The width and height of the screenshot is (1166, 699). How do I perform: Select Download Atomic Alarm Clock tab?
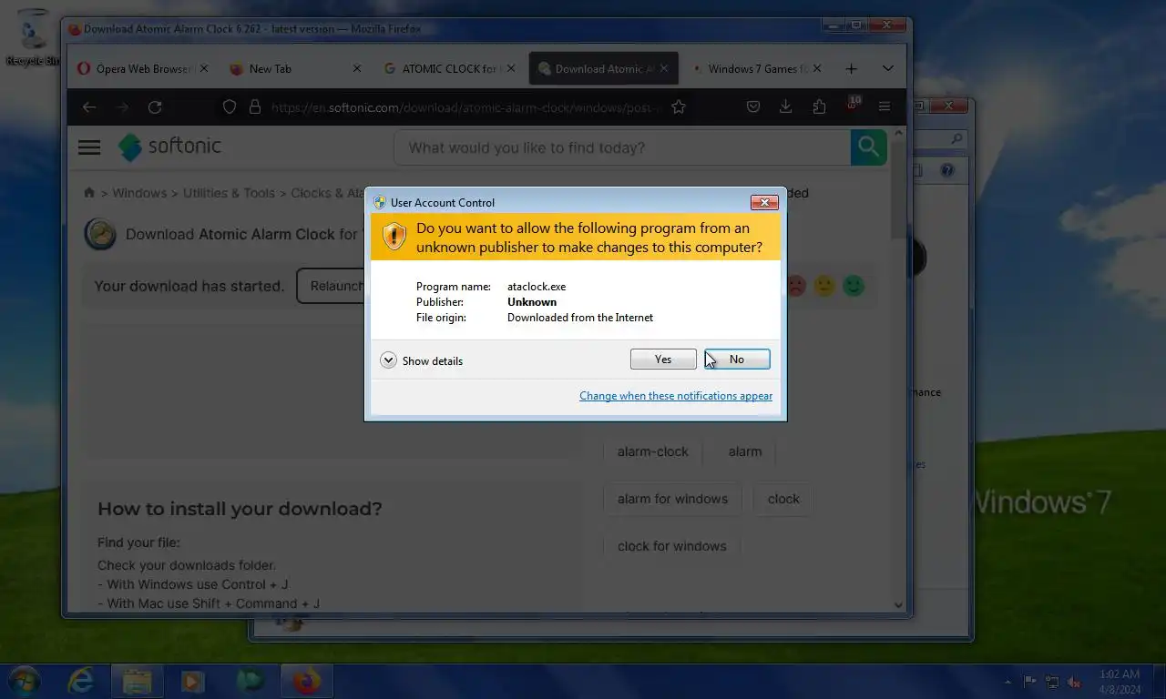pyautogui.click(x=605, y=68)
